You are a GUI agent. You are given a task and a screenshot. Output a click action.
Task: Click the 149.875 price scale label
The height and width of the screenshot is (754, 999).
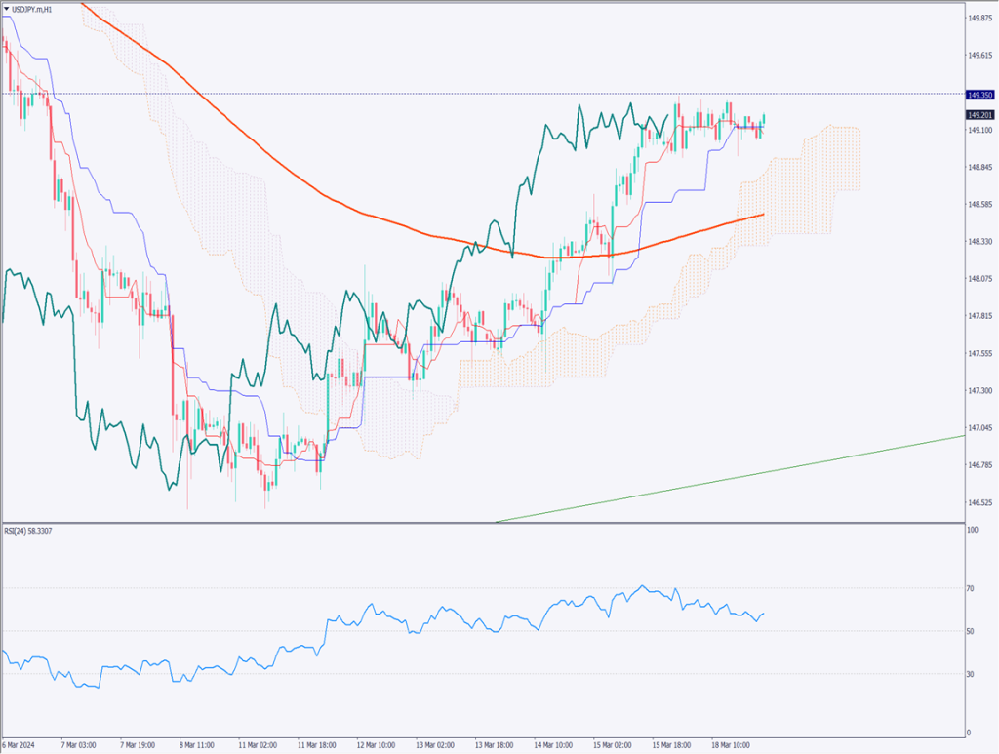(979, 19)
